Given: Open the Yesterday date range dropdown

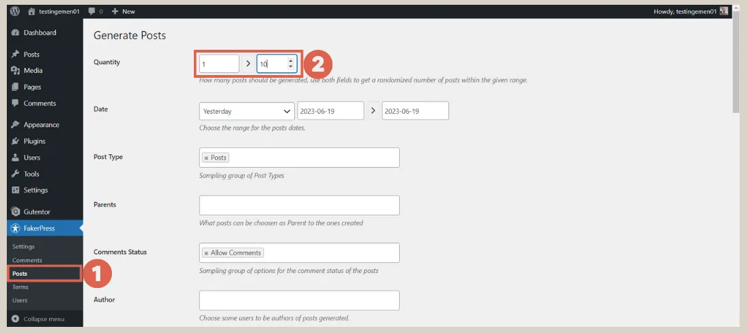Looking at the screenshot, I should (x=246, y=111).
